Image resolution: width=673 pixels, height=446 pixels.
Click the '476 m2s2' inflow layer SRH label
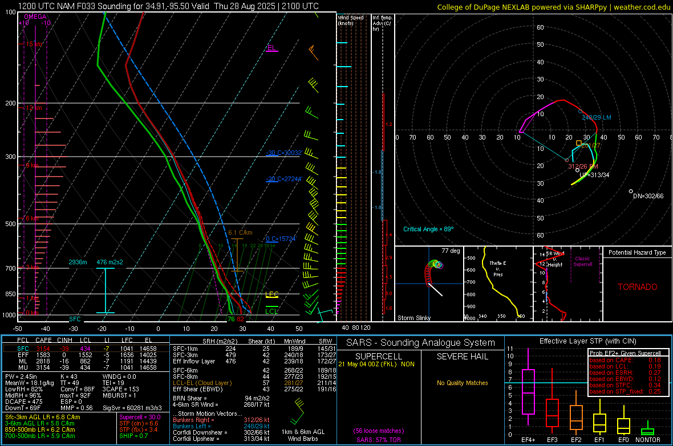[110, 262]
